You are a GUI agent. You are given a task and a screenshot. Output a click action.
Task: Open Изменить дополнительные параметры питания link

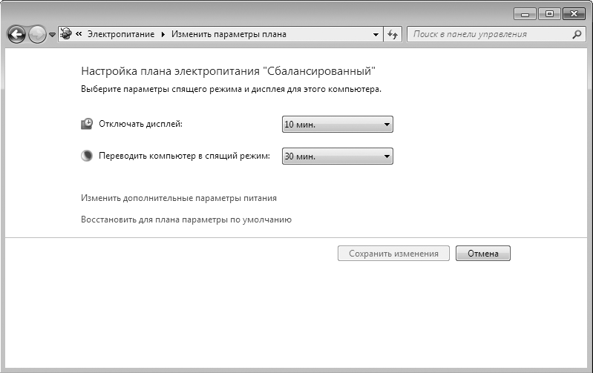(x=179, y=198)
